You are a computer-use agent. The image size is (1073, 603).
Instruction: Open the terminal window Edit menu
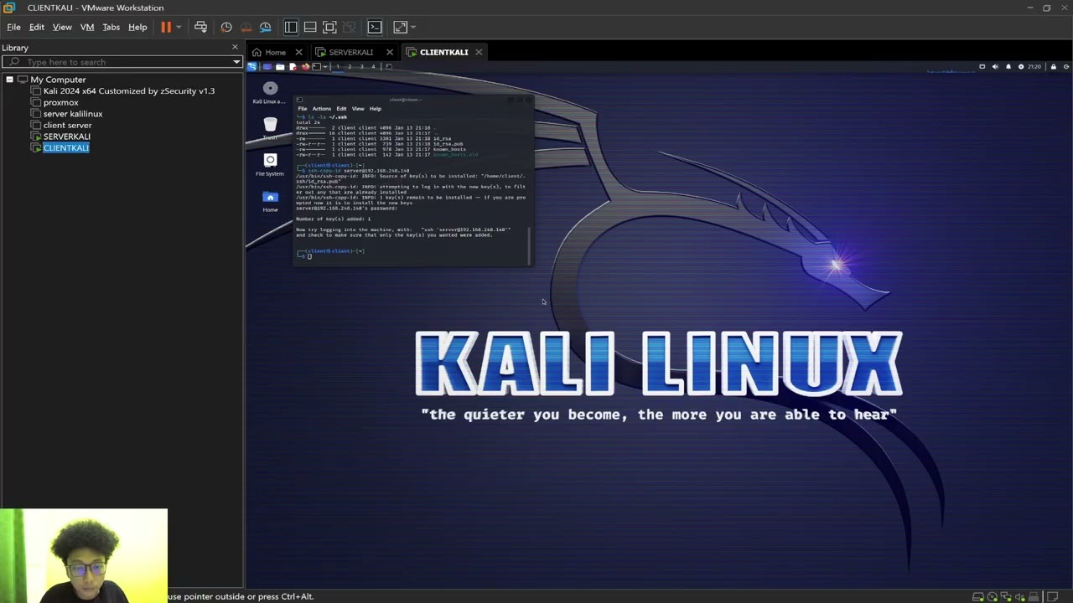point(341,109)
